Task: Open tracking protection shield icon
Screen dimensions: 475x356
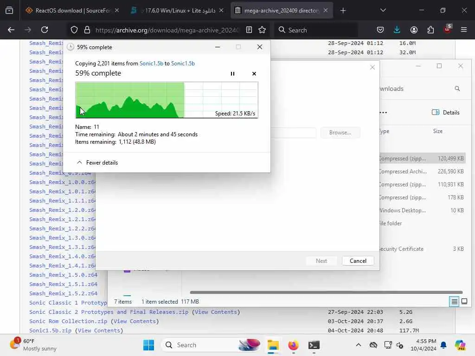Action: coord(74,30)
